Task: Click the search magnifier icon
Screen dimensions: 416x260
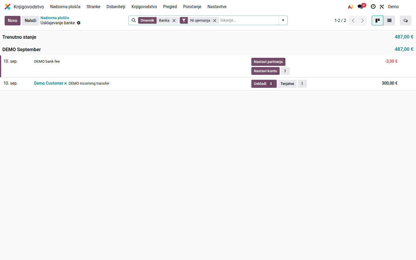Action: 134,20
